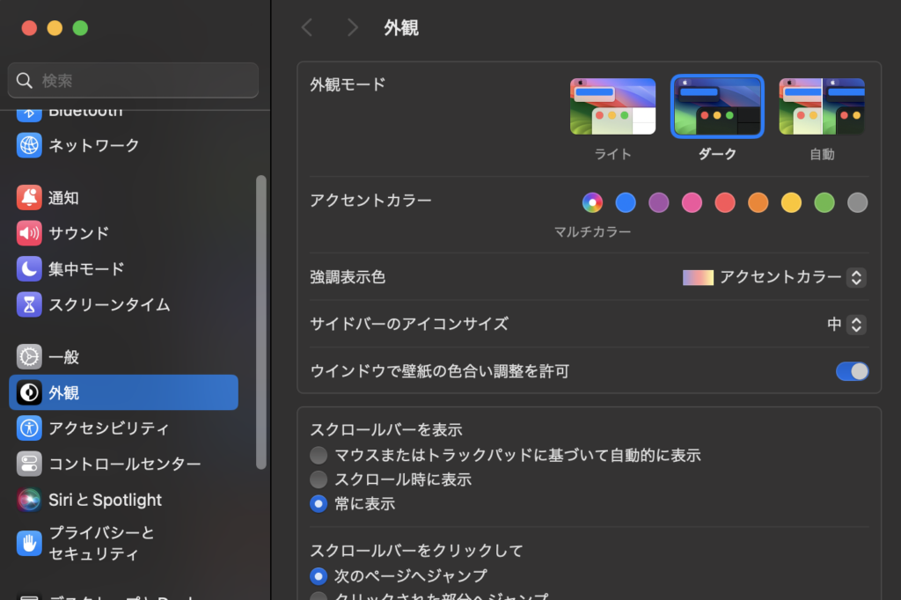Click the スクリーンタイム hourglass icon
Image resolution: width=901 pixels, height=600 pixels.
click(x=29, y=304)
